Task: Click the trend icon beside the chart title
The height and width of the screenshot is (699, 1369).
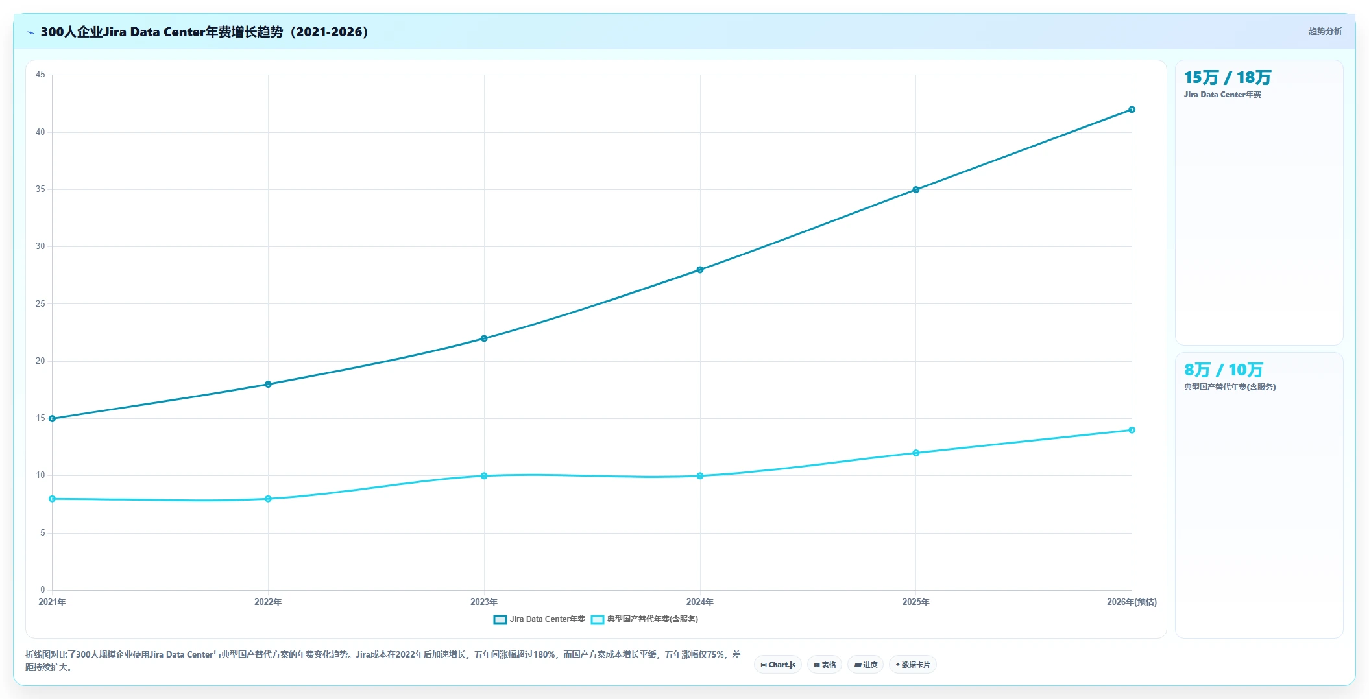Action: [x=30, y=32]
